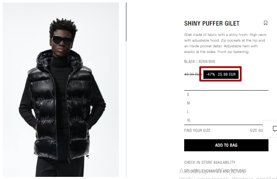
Task: Open the Size Guide link
Action: (256, 130)
